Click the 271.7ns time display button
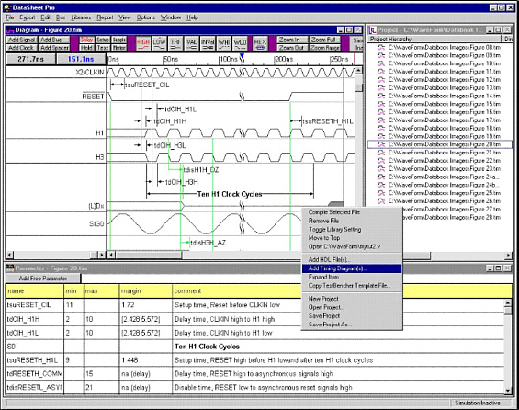The height and width of the screenshot is (410, 519). pyautogui.click(x=30, y=59)
